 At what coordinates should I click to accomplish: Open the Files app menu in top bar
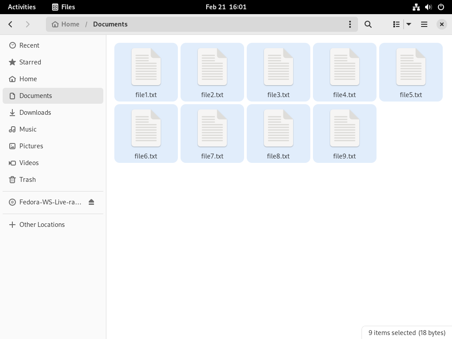[64, 7]
